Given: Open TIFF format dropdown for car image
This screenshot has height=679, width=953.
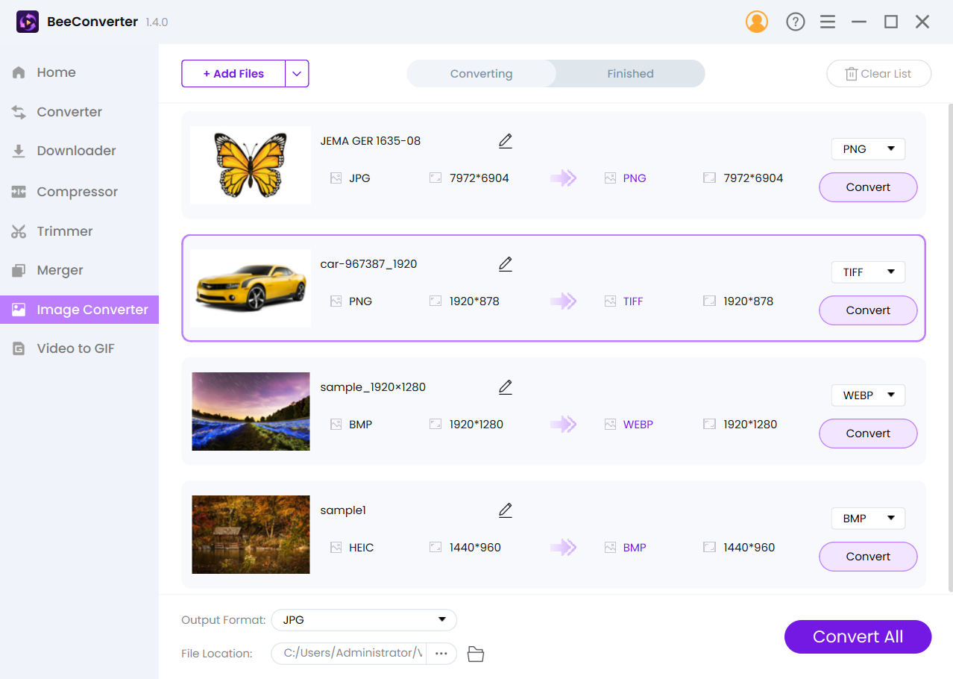Looking at the screenshot, I should (x=868, y=272).
